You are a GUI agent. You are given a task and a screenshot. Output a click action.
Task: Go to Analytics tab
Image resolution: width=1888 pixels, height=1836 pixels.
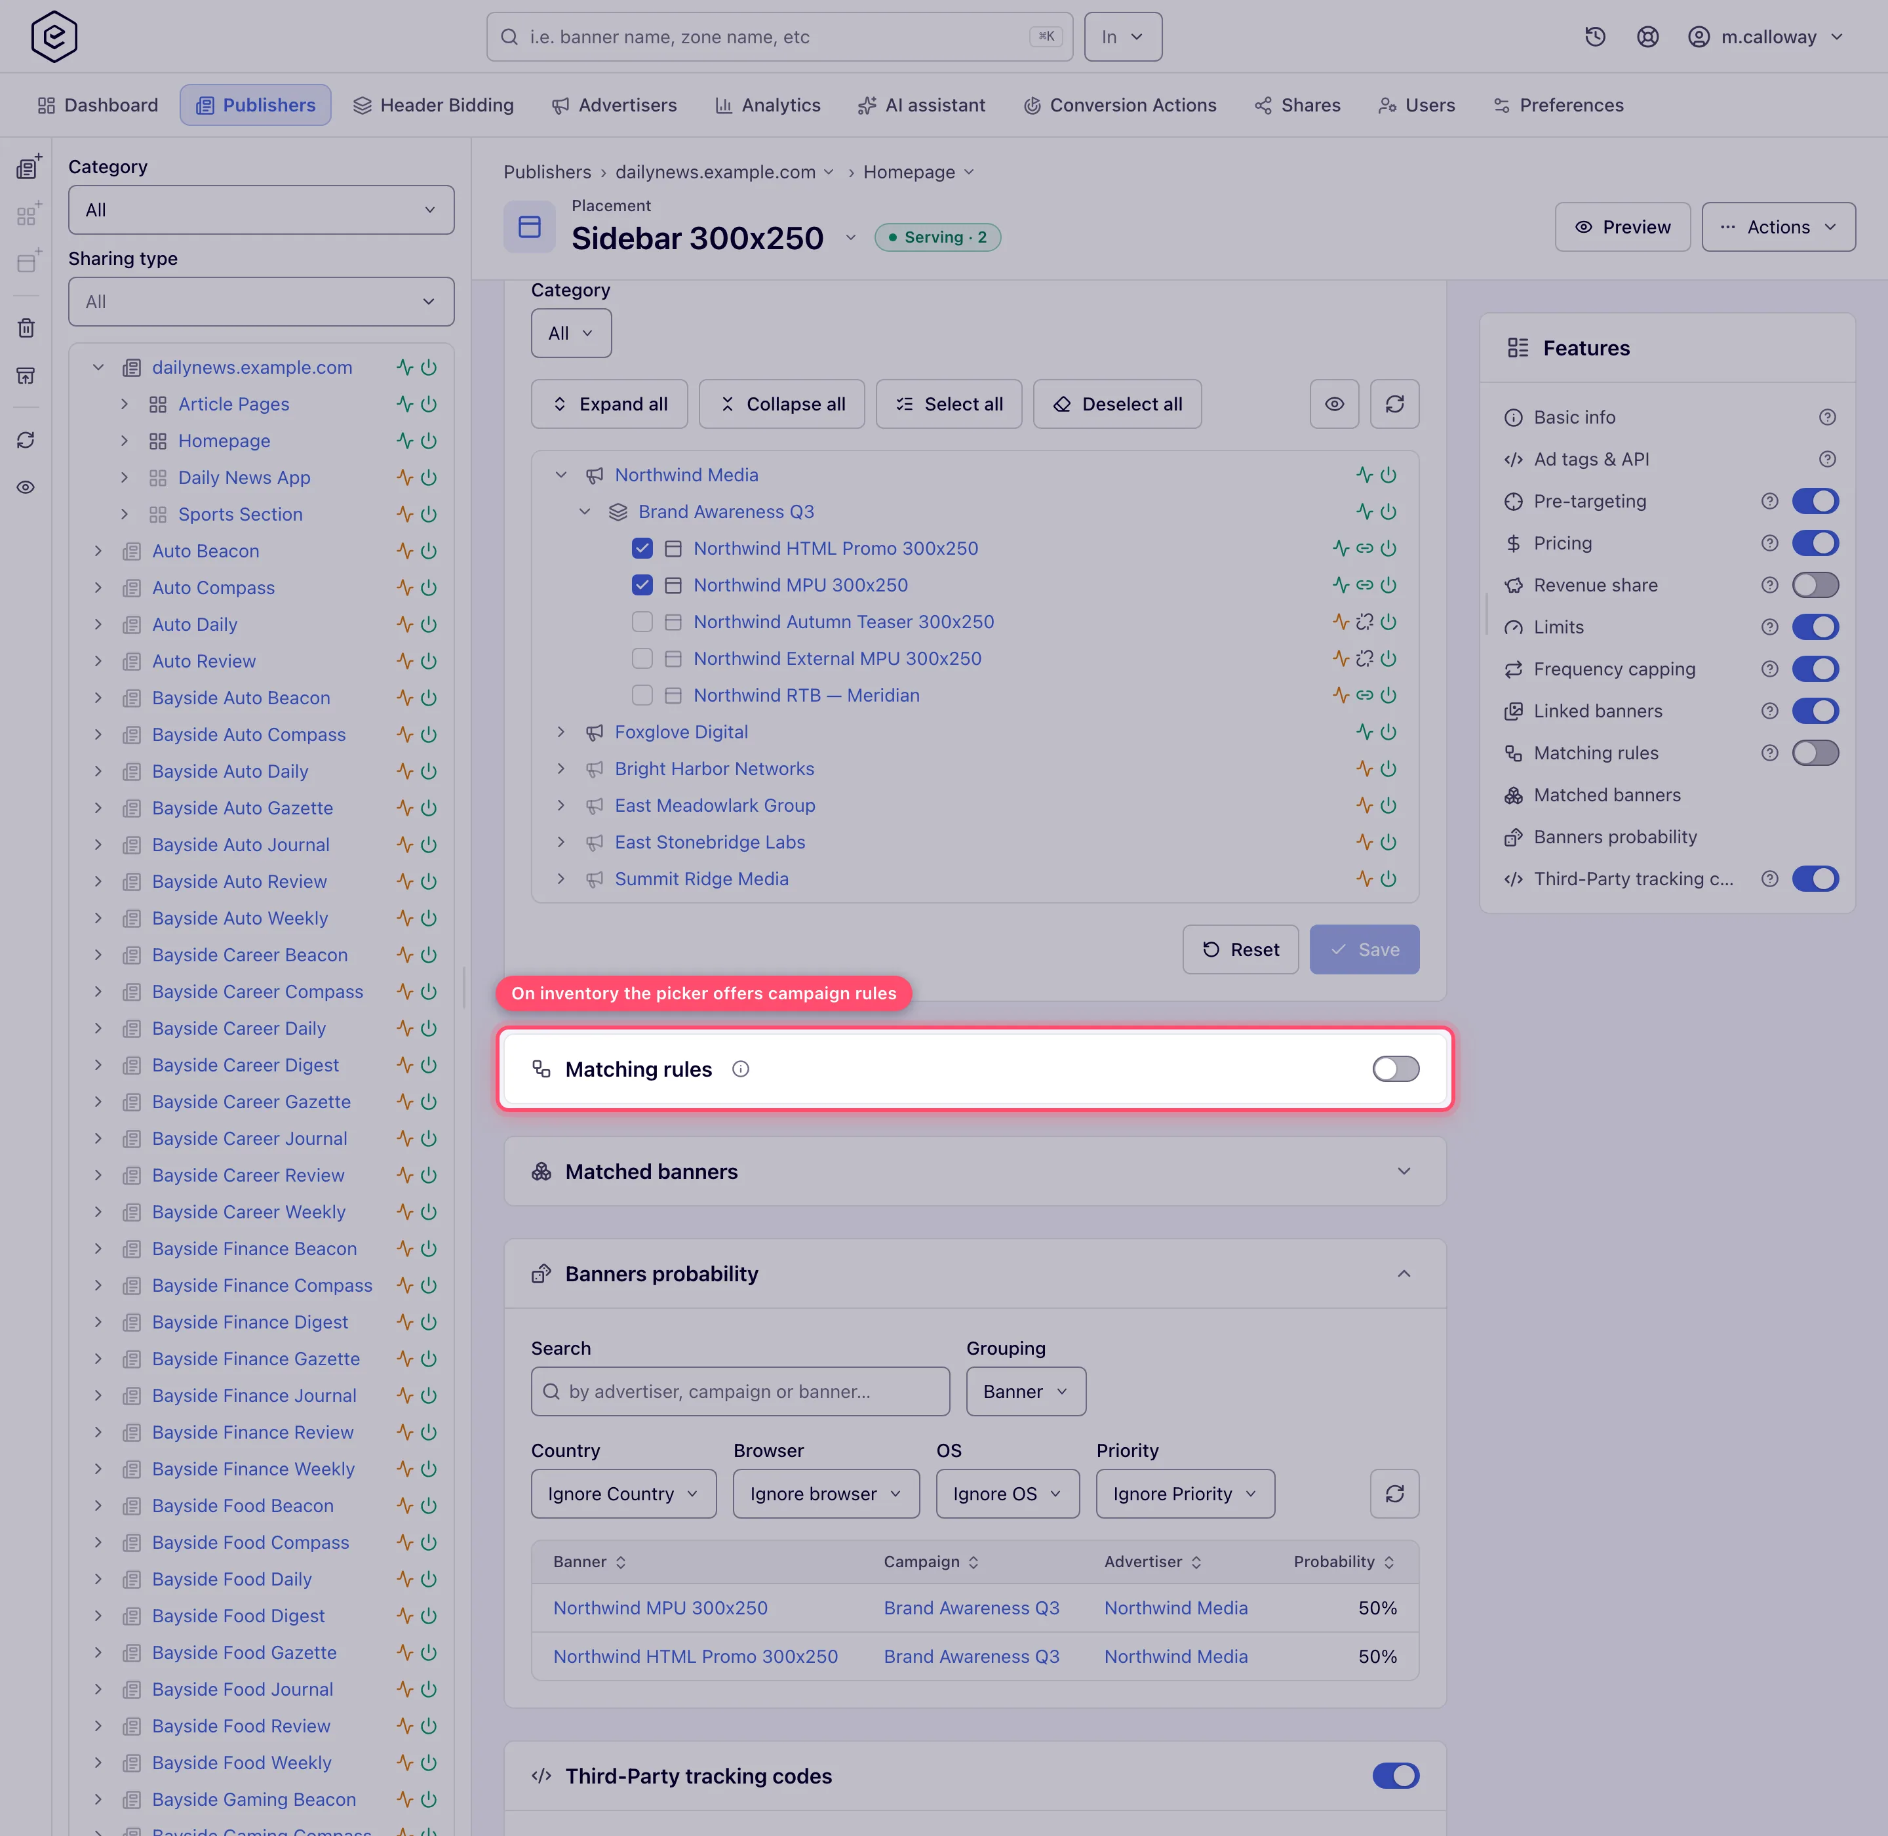click(768, 105)
